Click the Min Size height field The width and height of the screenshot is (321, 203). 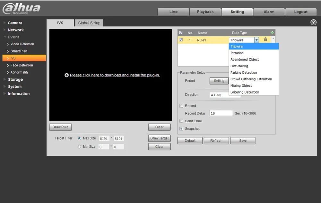pos(118,147)
